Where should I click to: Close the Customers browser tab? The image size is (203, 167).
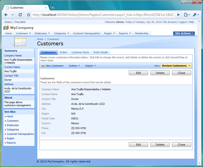pyautogui.click(x=46, y=8)
